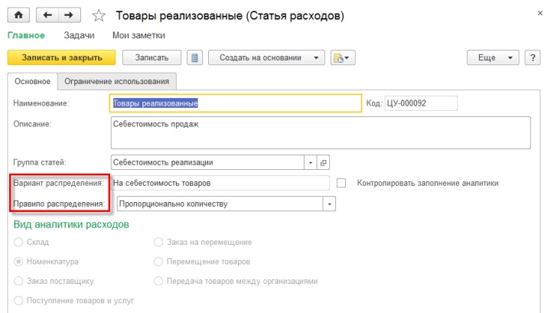This screenshot has width=551, height=313.
Task: Expand the Группа статей dropdown arrow
Action: pos(310,163)
